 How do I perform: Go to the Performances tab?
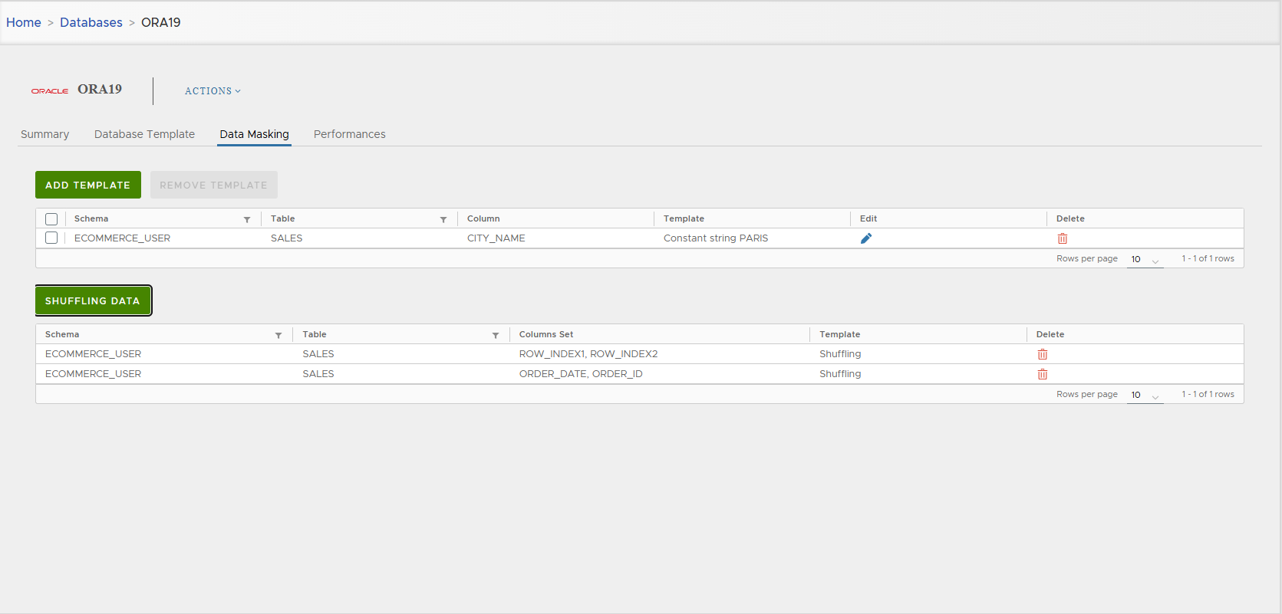click(x=349, y=134)
